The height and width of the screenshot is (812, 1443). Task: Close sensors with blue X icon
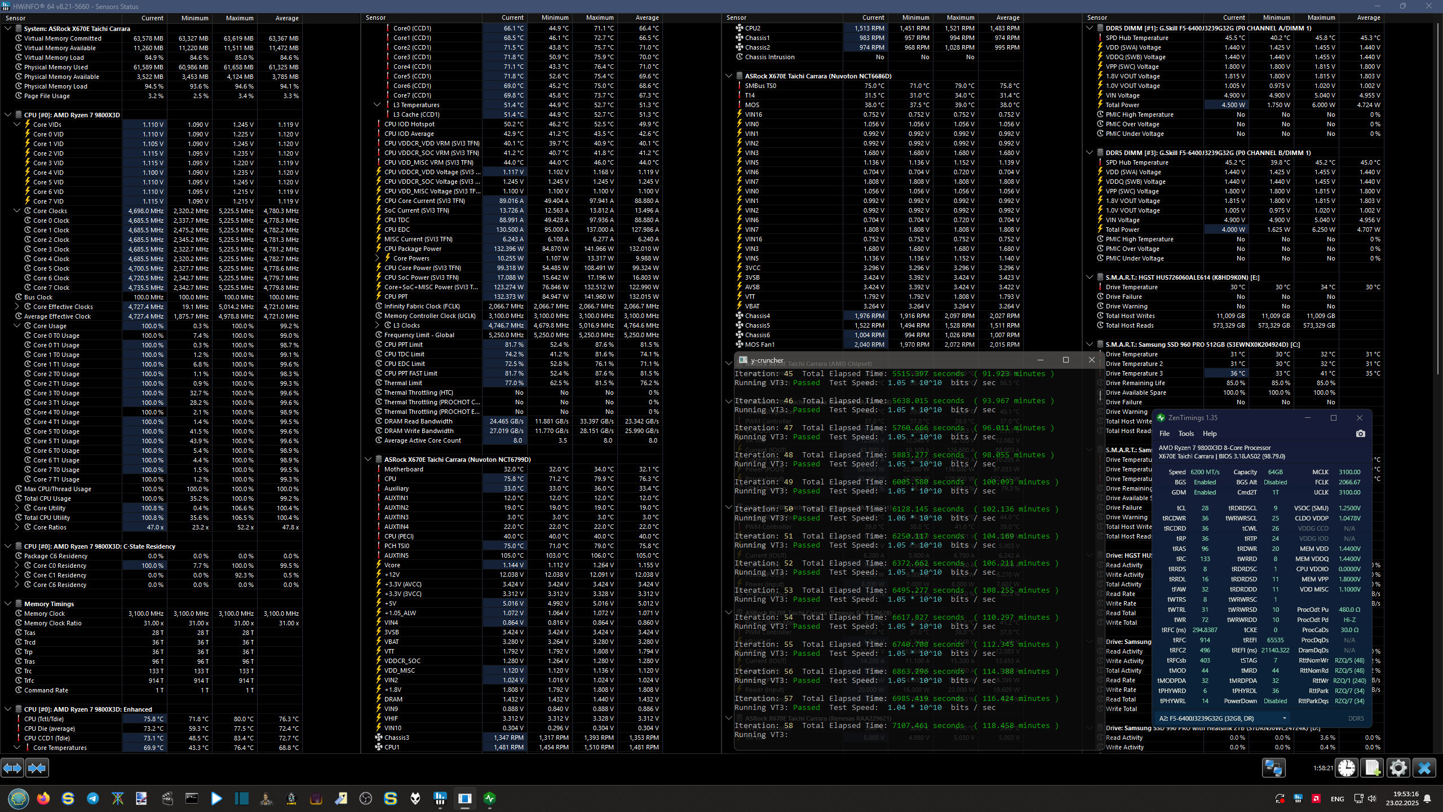coord(1424,767)
